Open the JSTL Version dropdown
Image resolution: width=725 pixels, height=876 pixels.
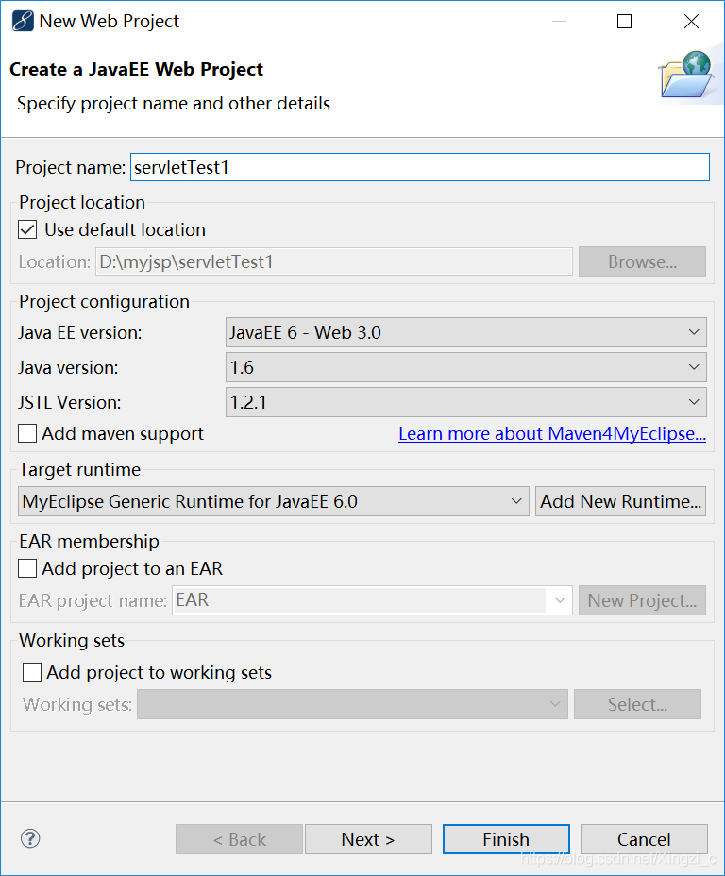pyautogui.click(x=465, y=402)
